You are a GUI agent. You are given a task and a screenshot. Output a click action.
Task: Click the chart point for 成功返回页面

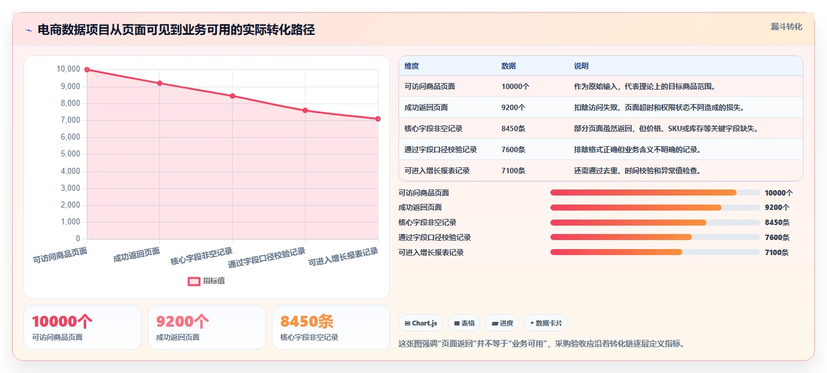tap(160, 83)
